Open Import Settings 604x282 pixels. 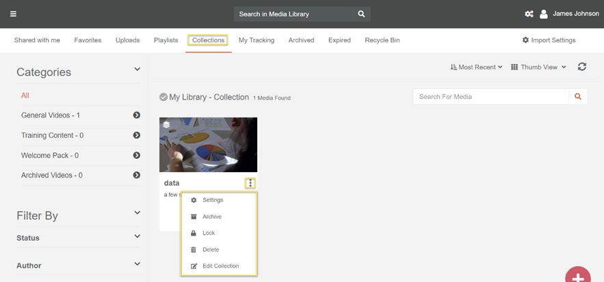pos(549,40)
